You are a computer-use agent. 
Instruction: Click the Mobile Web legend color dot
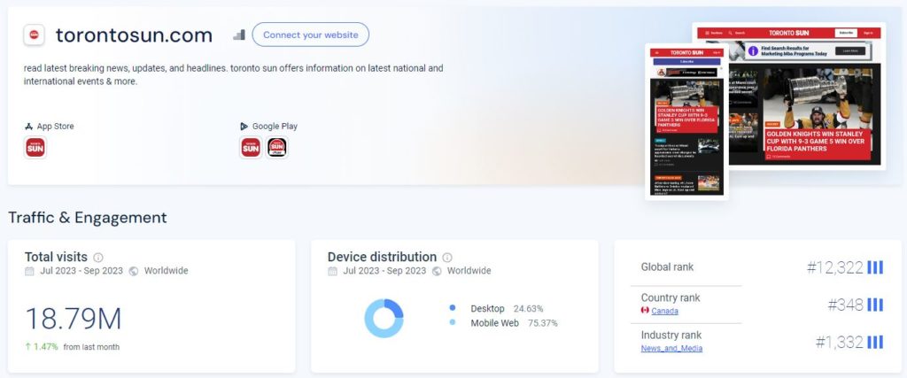coord(453,322)
